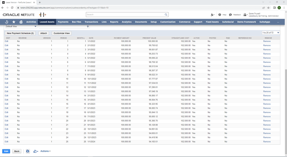Open the Help question mark icon
287x157 pixels.
pyautogui.click(x=220, y=14)
